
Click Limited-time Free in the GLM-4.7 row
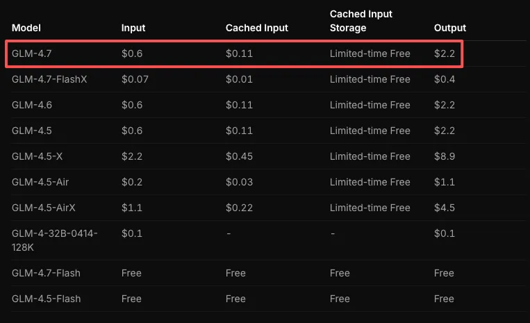(370, 53)
